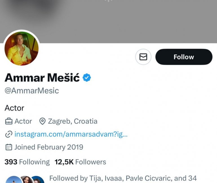Open the round profile picture

pyautogui.click(x=21, y=48)
